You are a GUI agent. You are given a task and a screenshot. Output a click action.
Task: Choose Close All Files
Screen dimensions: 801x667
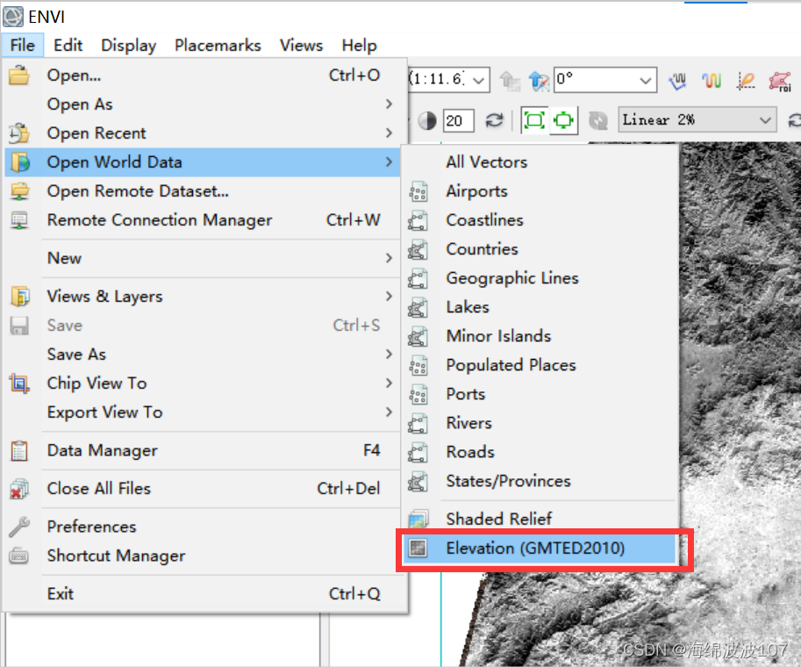pyautogui.click(x=203, y=489)
